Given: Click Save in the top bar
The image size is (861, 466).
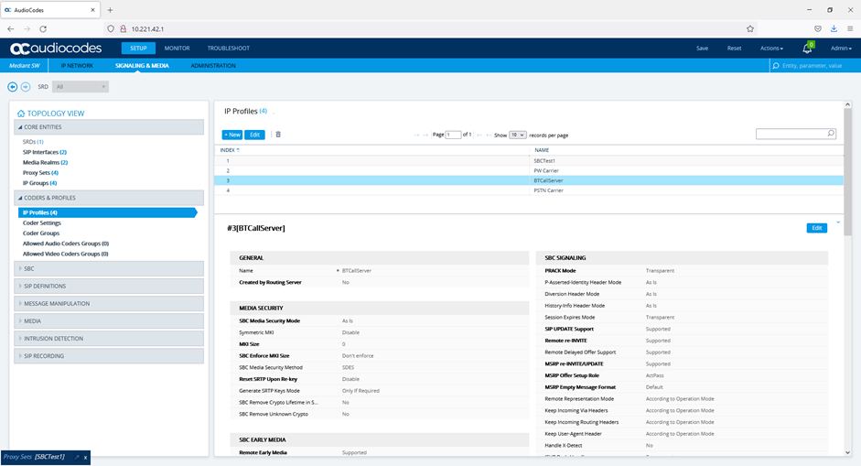Looking at the screenshot, I should [703, 49].
